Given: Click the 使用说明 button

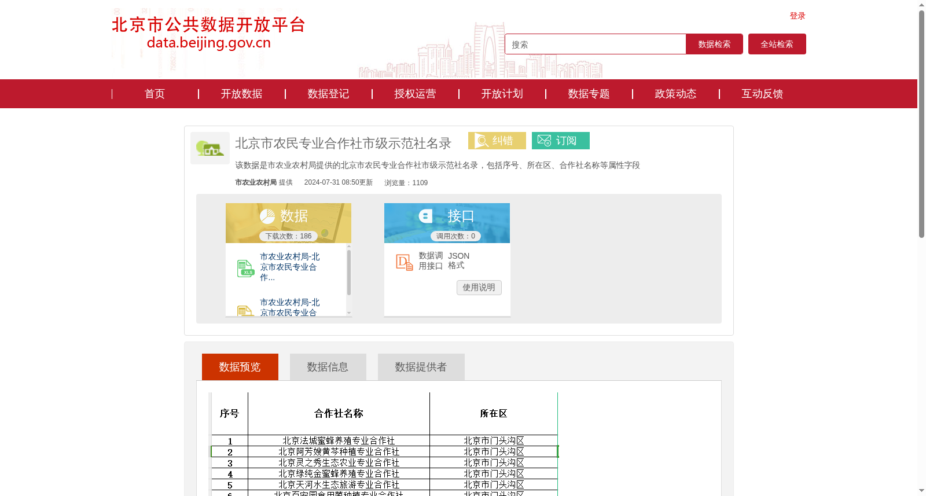Looking at the screenshot, I should coord(479,288).
